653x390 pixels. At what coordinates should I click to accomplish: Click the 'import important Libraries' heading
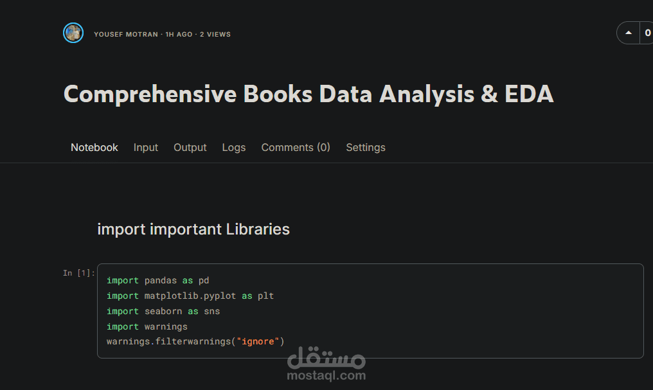193,229
